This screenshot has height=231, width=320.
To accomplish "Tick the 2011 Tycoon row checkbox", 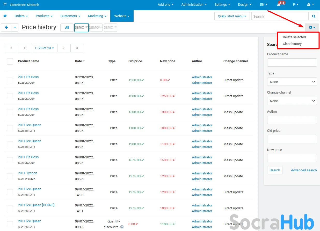I will tap(10, 176).
